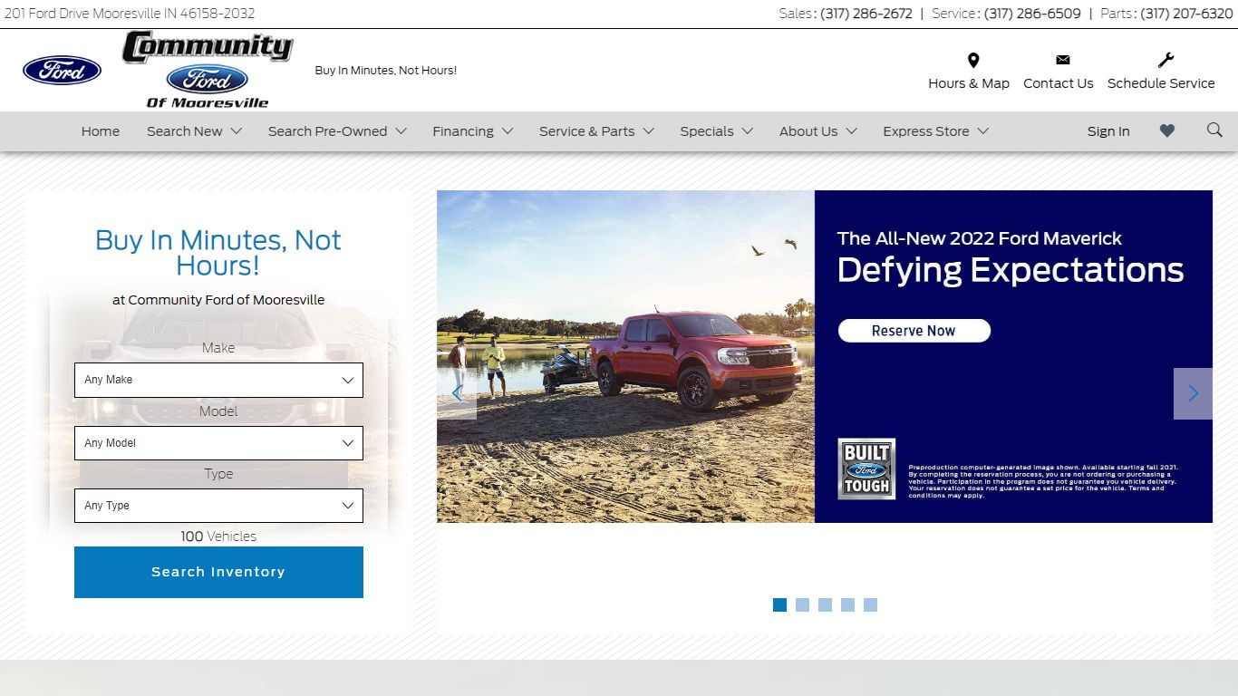Click the Schedule Service text link

[x=1161, y=83]
